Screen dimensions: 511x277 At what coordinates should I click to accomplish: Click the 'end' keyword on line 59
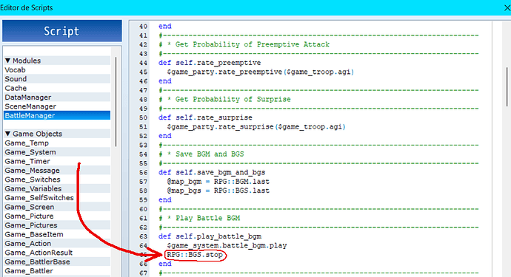(x=165, y=199)
